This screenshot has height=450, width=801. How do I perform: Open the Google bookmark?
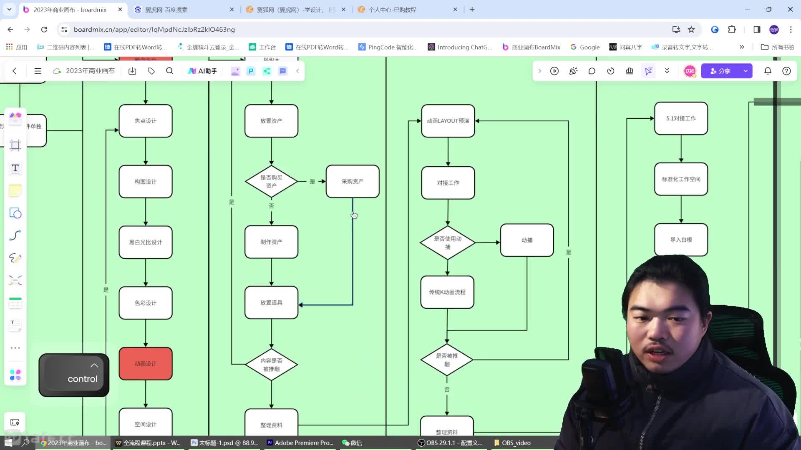pos(585,47)
